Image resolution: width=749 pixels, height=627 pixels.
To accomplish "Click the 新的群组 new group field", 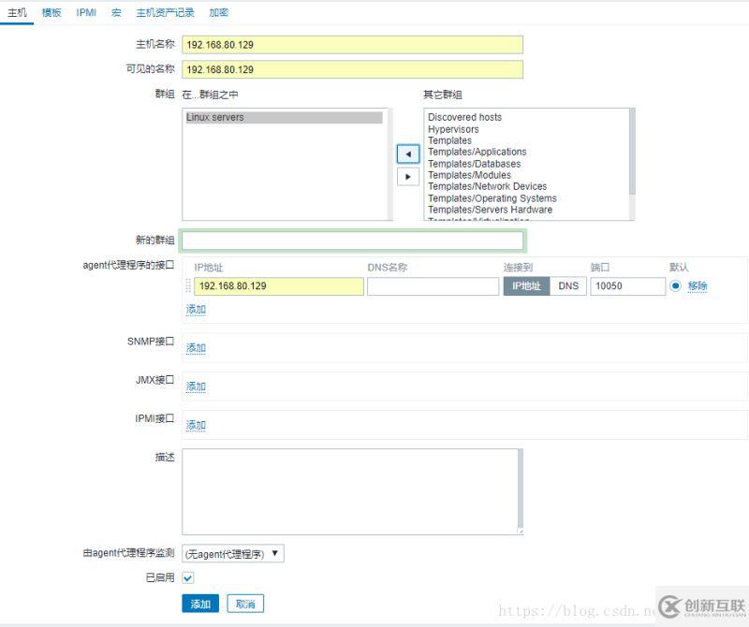I will click(x=353, y=241).
